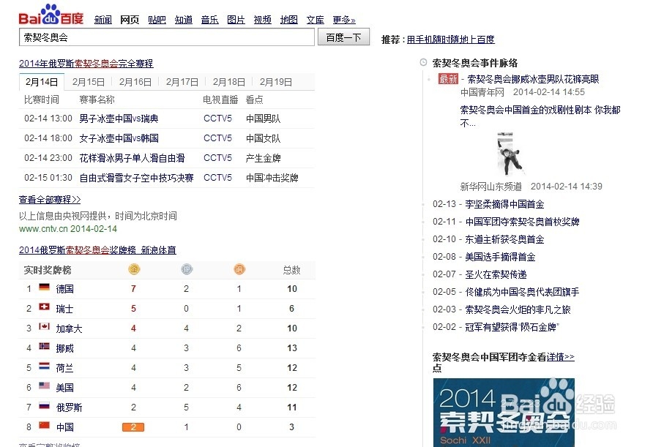
Task: Open the 贴吧 navigation link
Action: (x=157, y=20)
